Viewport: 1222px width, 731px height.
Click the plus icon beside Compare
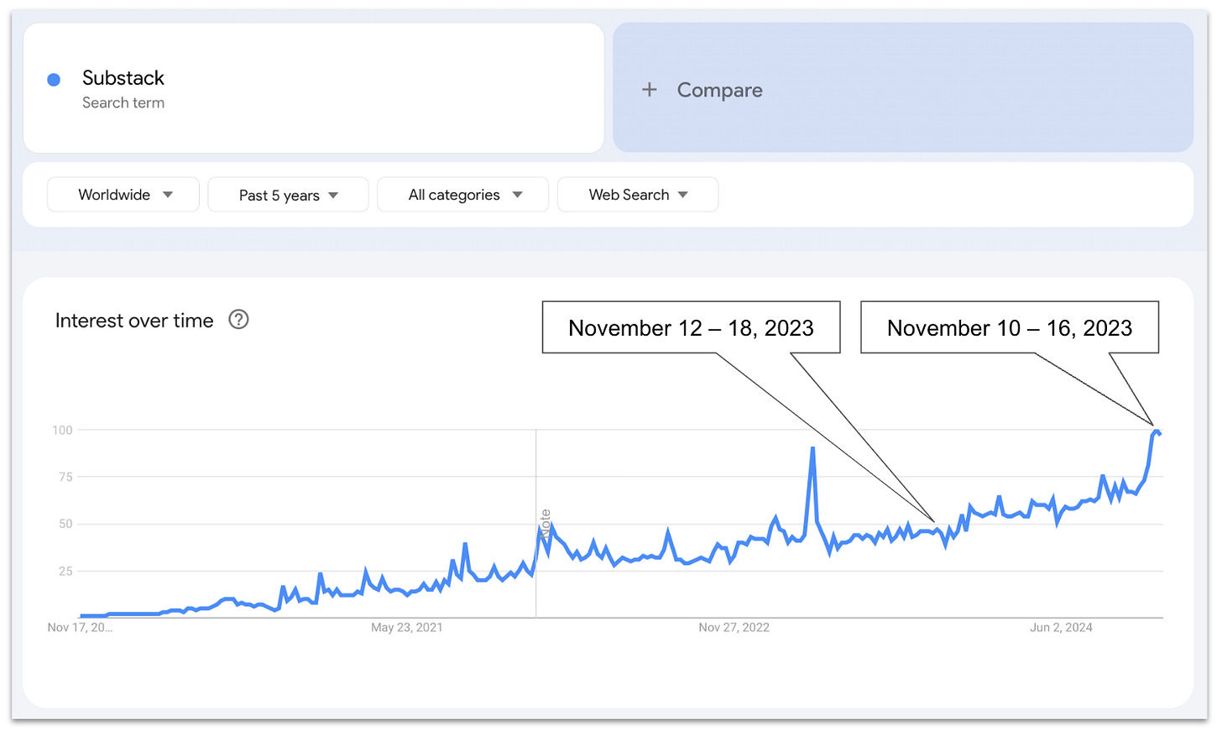point(649,89)
